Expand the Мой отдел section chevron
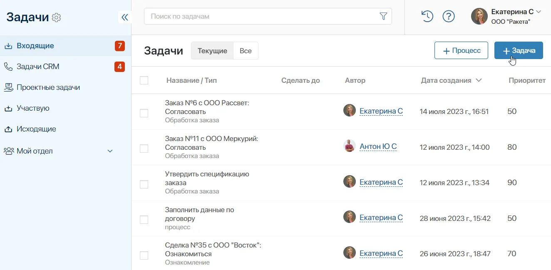Image resolution: width=551 pixels, height=270 pixels. coord(109,151)
